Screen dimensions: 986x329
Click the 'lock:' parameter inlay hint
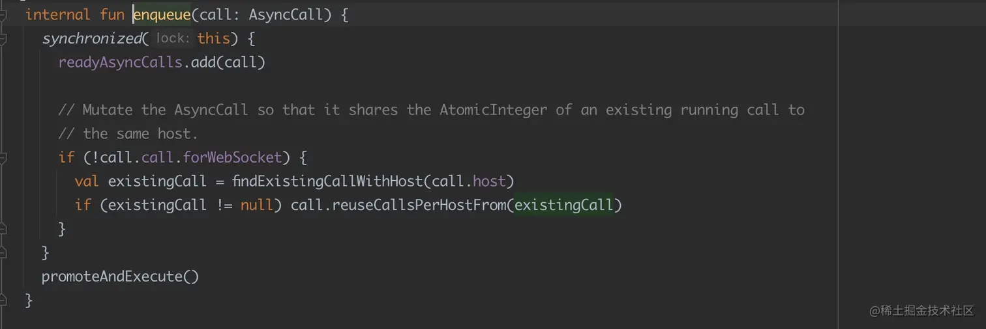coord(172,38)
